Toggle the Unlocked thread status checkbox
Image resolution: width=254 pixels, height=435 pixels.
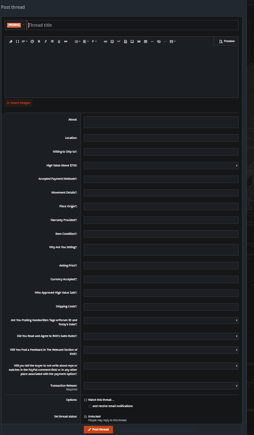click(86, 416)
